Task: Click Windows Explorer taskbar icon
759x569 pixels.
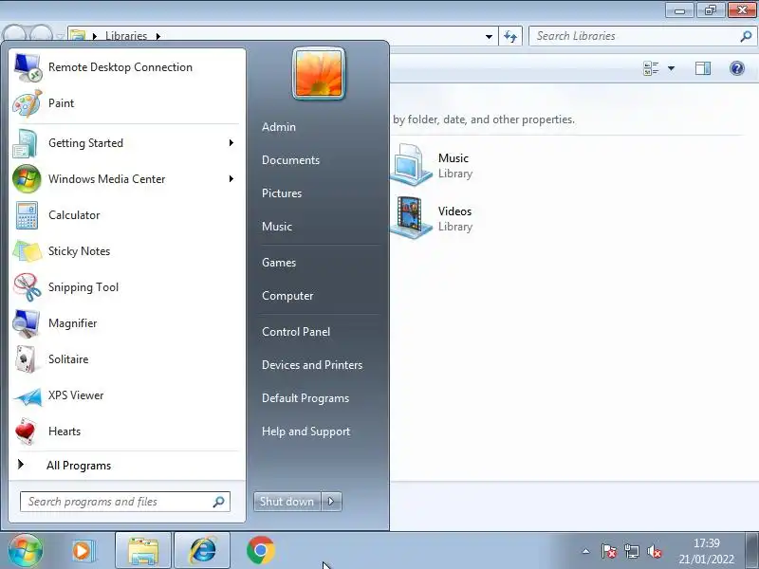Action: point(143,551)
